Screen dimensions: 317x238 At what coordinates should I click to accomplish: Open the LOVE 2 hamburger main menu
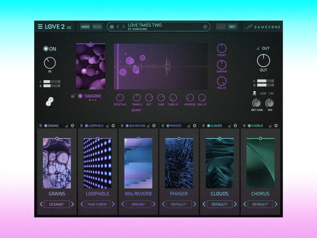40,27
